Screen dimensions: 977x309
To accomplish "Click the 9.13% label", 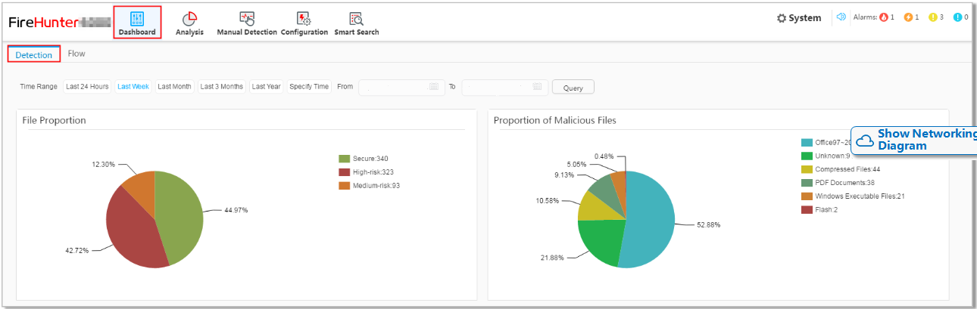I will click(x=565, y=175).
